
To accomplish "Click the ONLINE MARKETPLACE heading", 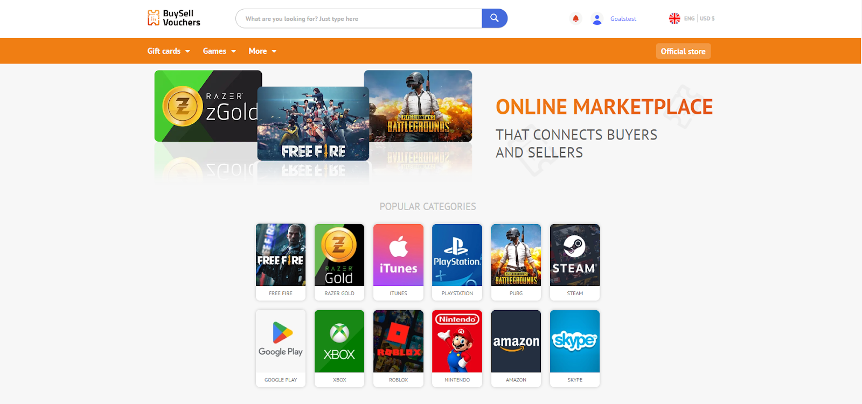I will point(604,107).
